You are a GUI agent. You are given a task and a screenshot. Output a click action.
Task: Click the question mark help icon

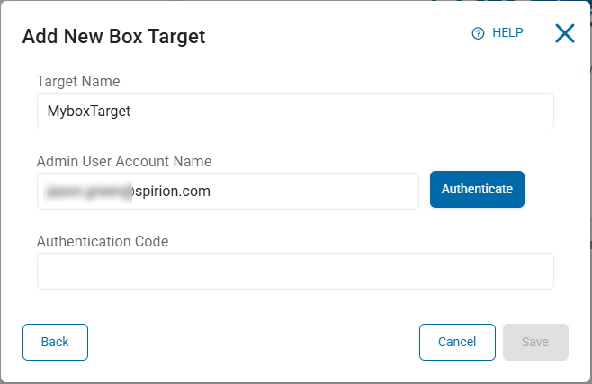click(x=478, y=33)
